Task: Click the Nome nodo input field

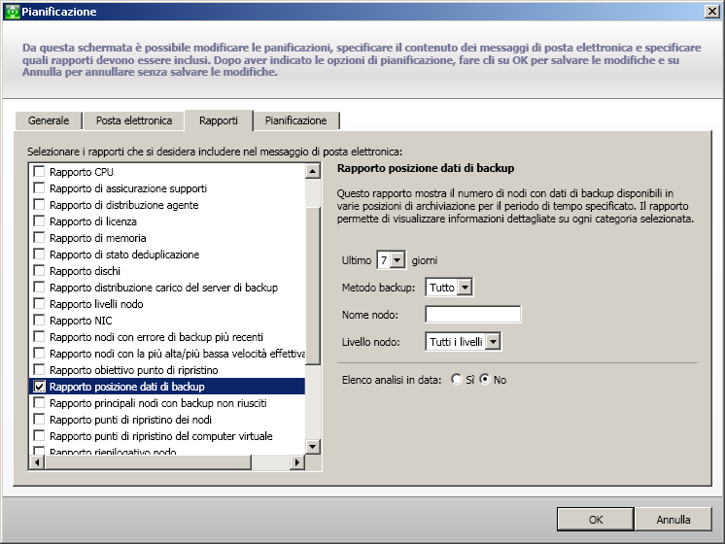Action: (x=473, y=315)
